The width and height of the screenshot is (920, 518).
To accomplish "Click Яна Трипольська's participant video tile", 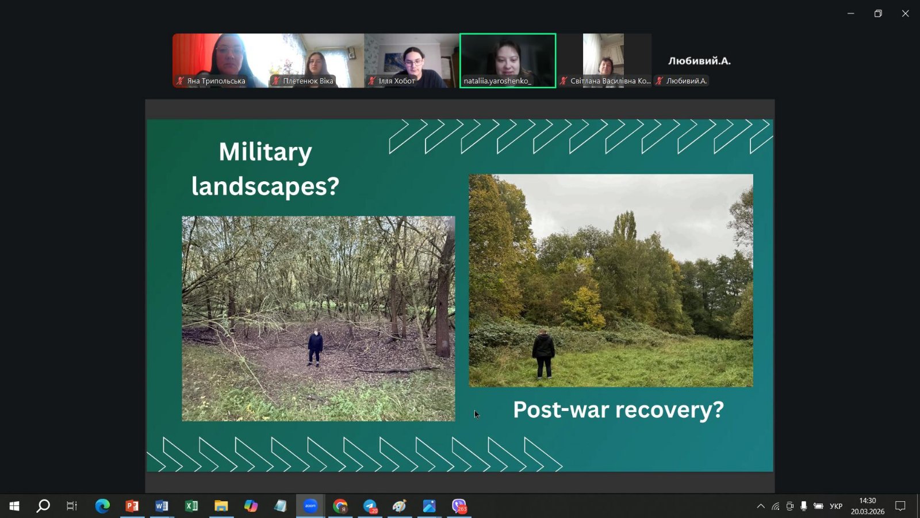I will click(220, 60).
